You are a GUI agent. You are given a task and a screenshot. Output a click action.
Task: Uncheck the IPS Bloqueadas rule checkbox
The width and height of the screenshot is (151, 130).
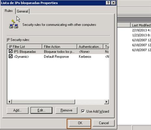(x=10, y=51)
